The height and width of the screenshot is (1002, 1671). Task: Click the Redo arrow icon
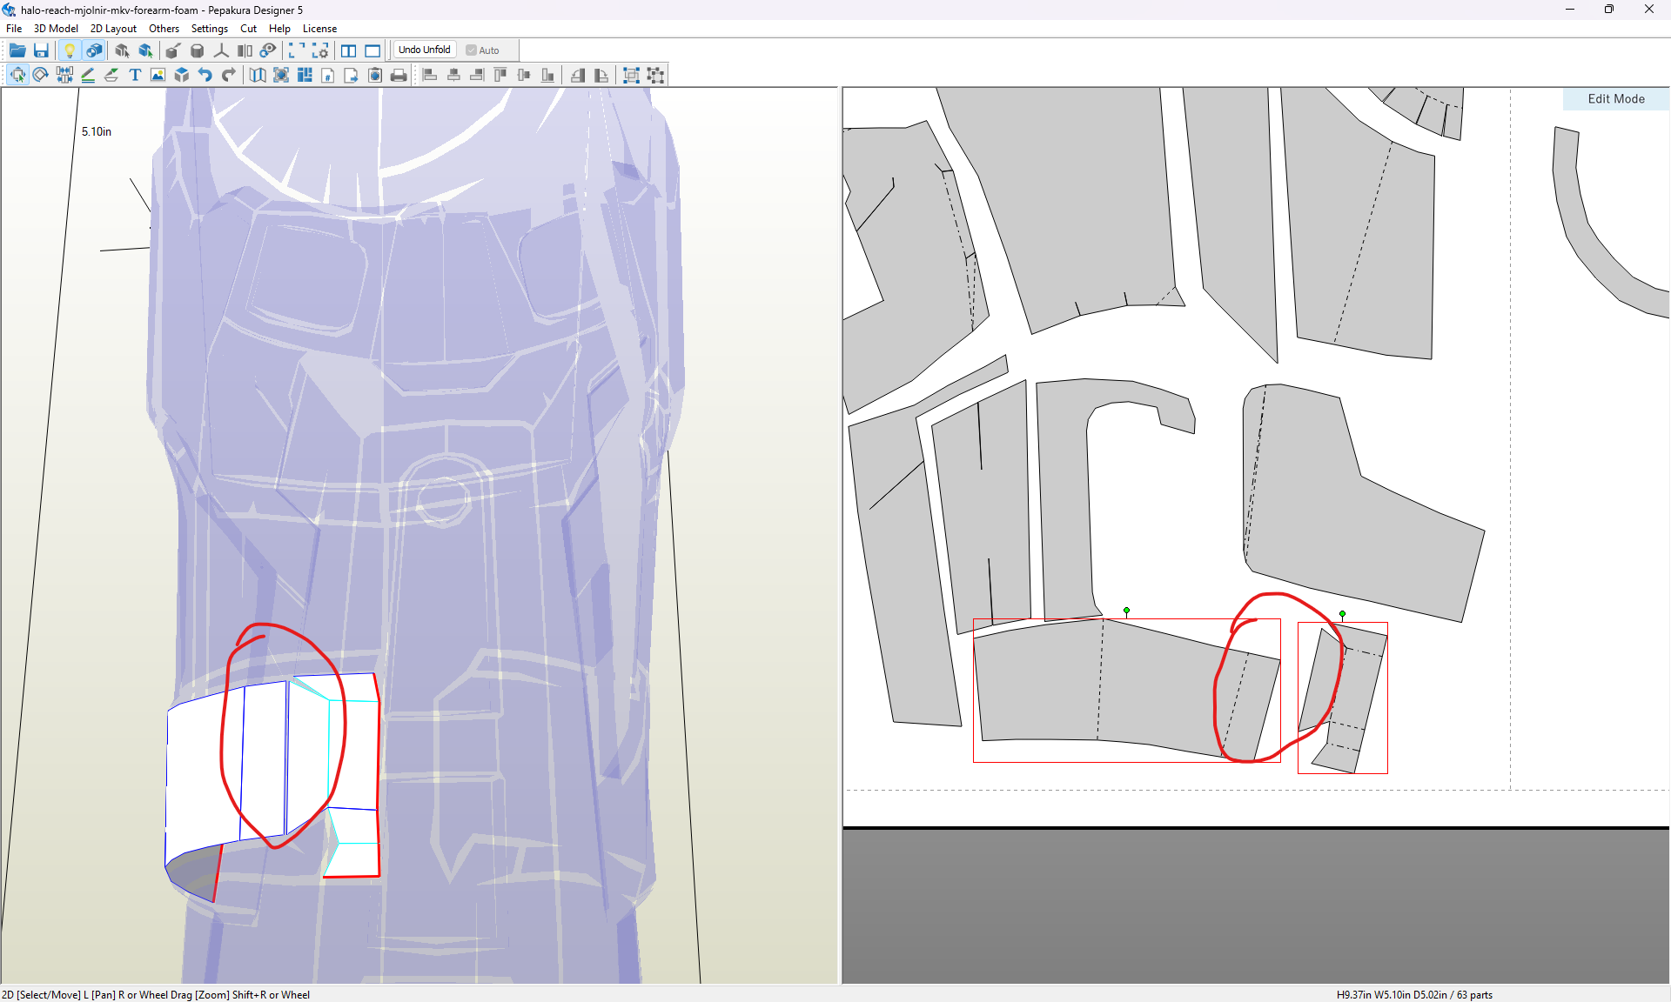coord(229,75)
